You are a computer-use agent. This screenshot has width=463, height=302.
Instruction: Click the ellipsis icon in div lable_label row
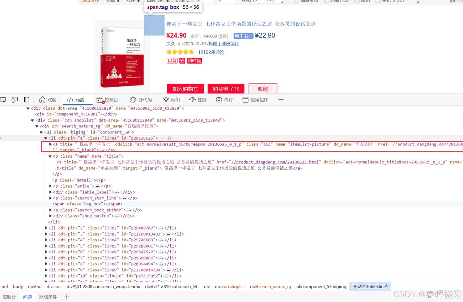[x=117, y=192]
